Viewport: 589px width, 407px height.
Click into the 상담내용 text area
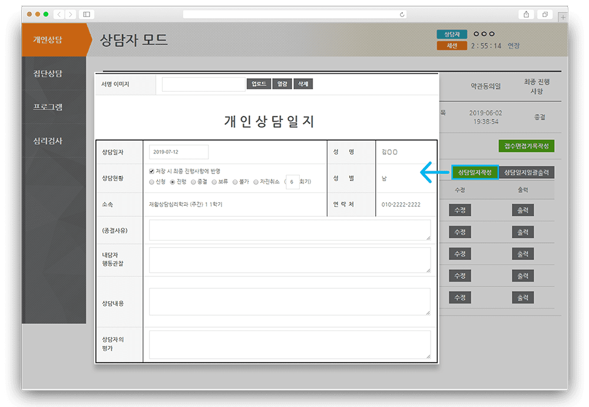(x=290, y=302)
